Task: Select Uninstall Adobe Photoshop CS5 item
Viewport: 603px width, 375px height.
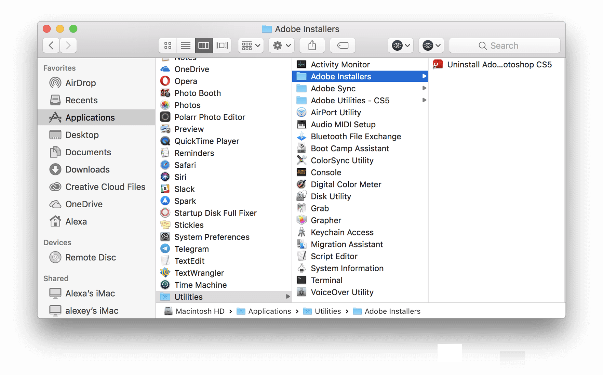Action: coord(497,64)
